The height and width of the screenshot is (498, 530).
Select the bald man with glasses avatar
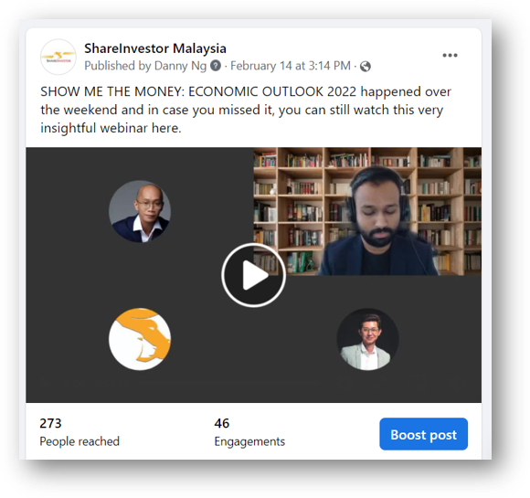coord(140,211)
